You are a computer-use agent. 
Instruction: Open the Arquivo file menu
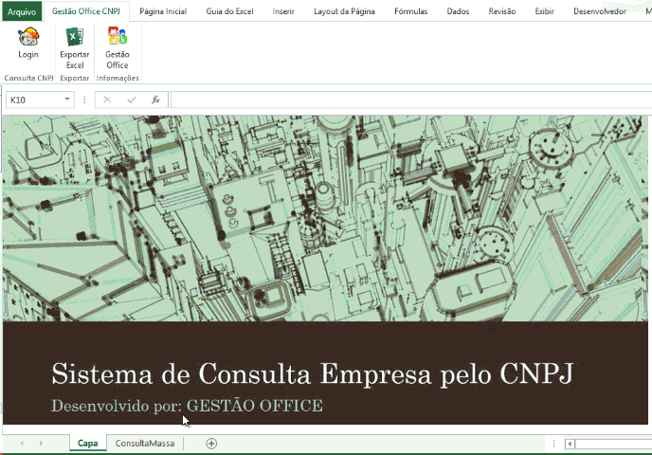pyautogui.click(x=22, y=11)
